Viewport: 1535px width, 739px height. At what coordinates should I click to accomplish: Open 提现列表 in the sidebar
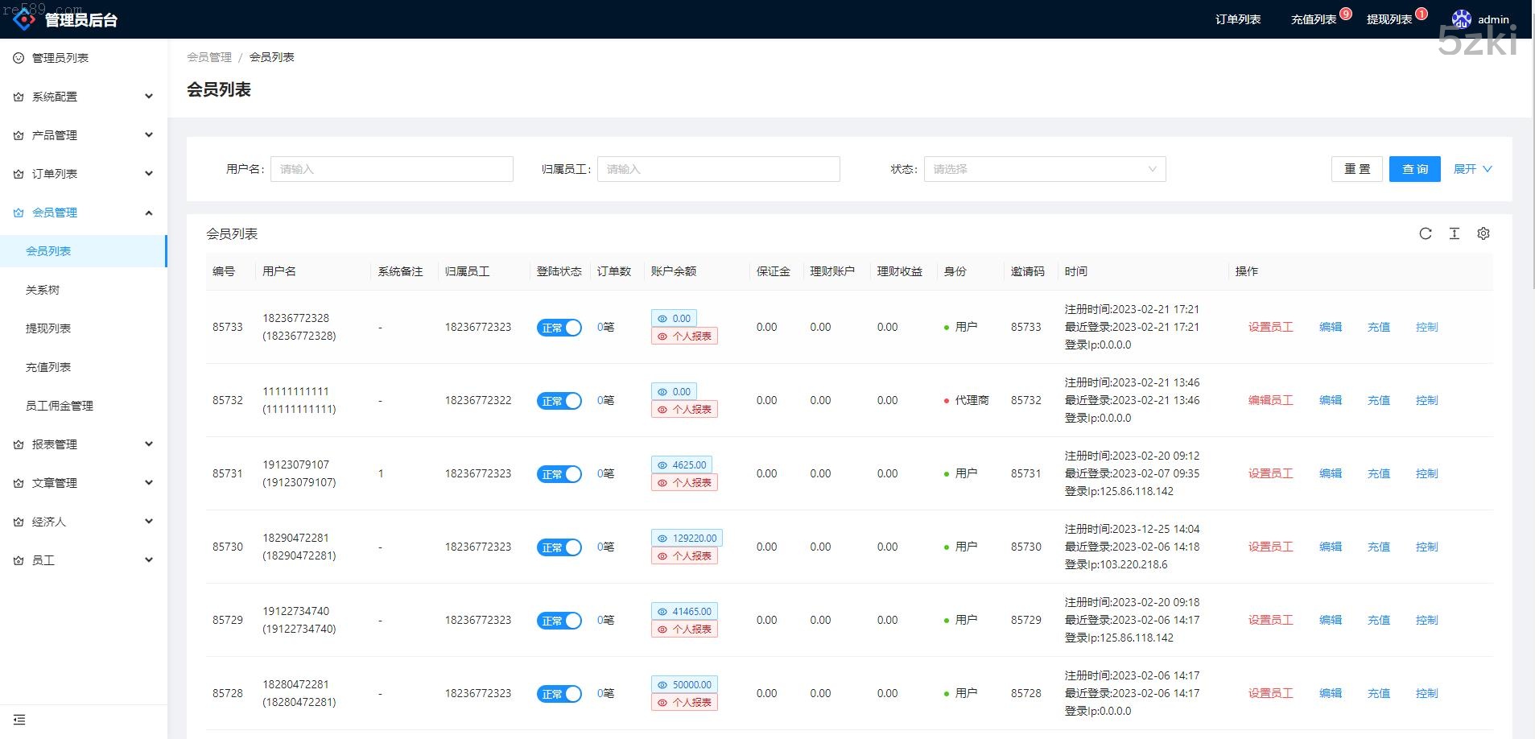click(x=48, y=328)
